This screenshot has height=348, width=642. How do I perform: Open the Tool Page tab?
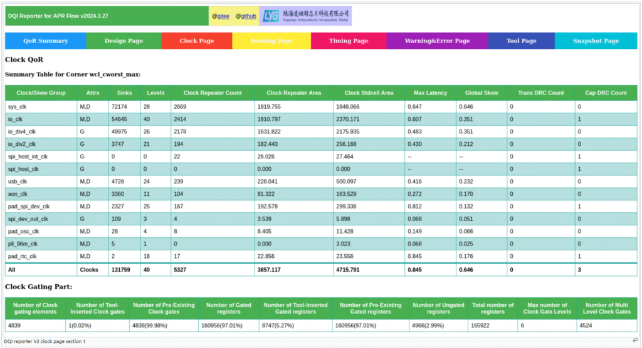pos(521,41)
